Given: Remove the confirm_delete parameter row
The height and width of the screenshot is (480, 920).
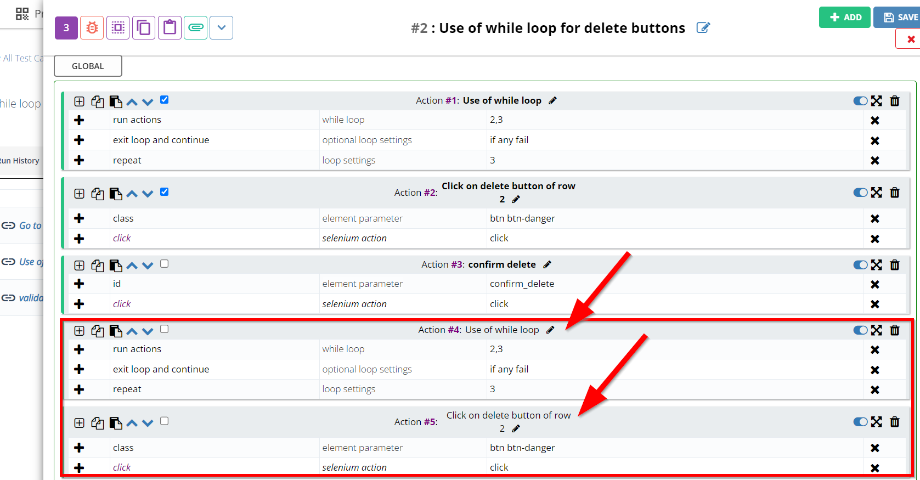Looking at the screenshot, I should point(875,284).
